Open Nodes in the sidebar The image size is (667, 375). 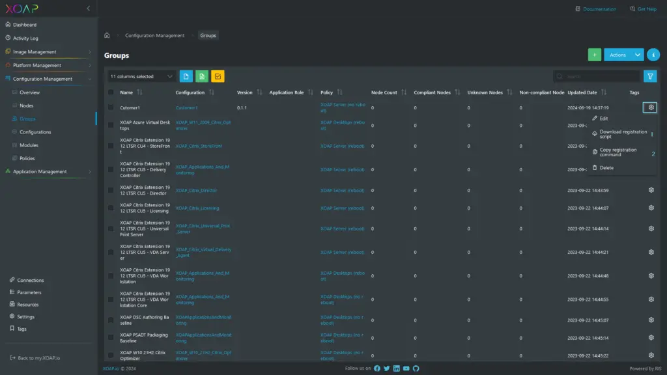tap(26, 105)
